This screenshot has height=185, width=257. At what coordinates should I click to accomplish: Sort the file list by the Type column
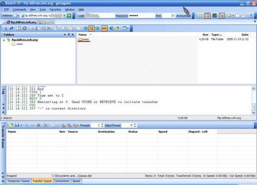point(218,35)
